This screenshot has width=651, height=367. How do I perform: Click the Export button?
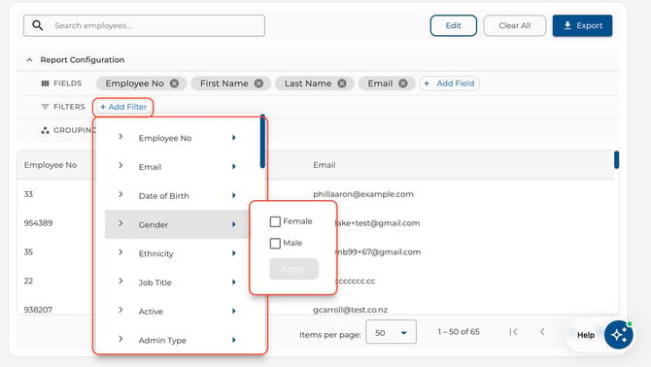[x=582, y=25]
